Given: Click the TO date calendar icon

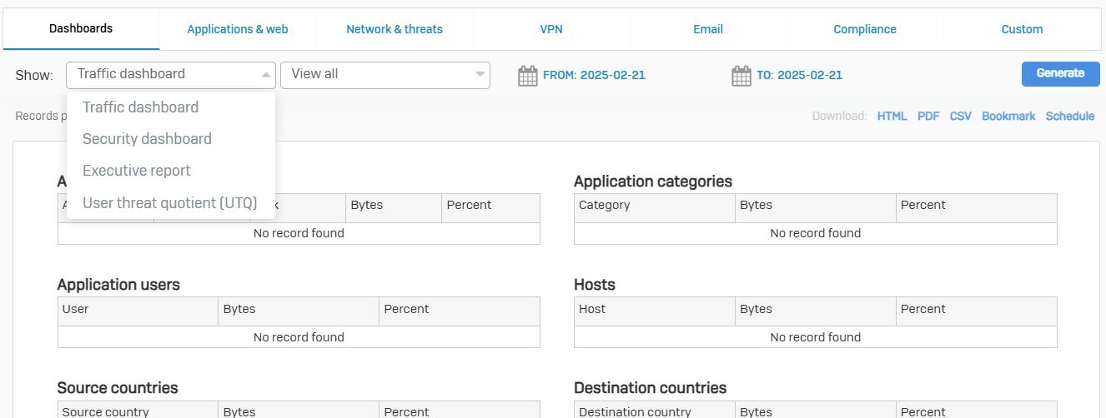Looking at the screenshot, I should coord(741,76).
